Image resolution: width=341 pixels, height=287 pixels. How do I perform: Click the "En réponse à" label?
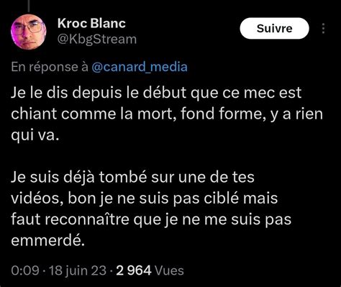point(50,67)
